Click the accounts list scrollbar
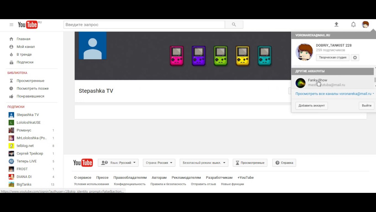 coord(375,79)
